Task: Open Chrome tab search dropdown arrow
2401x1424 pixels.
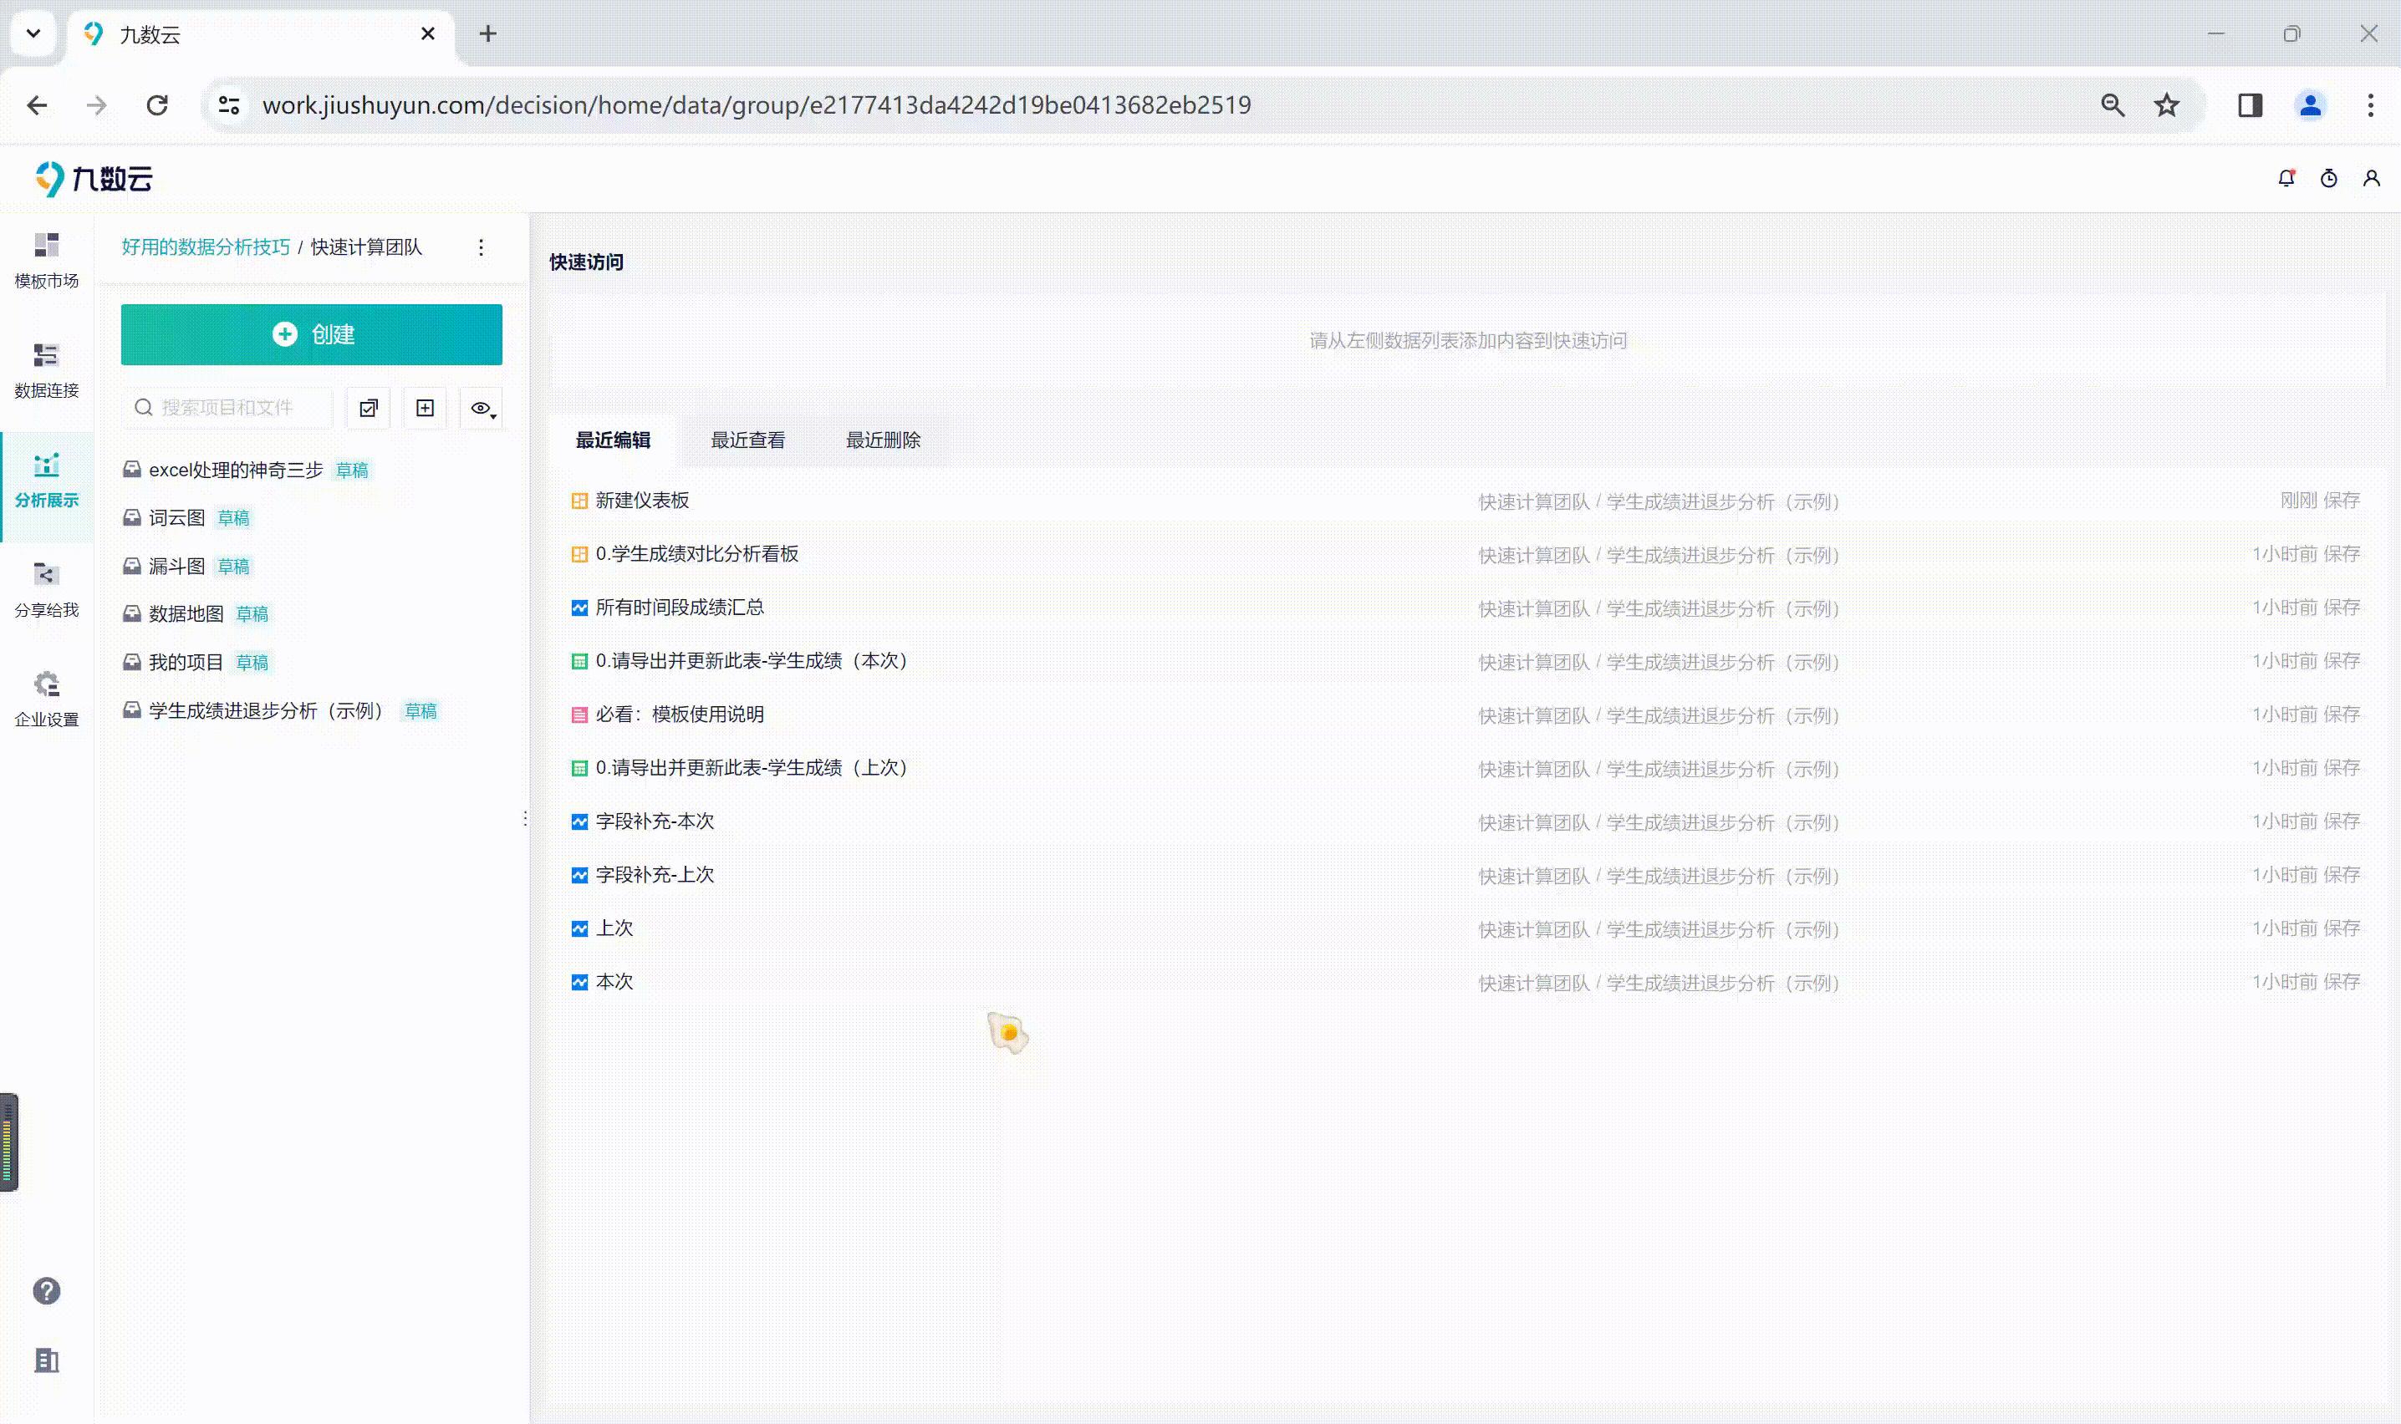Action: [x=33, y=33]
